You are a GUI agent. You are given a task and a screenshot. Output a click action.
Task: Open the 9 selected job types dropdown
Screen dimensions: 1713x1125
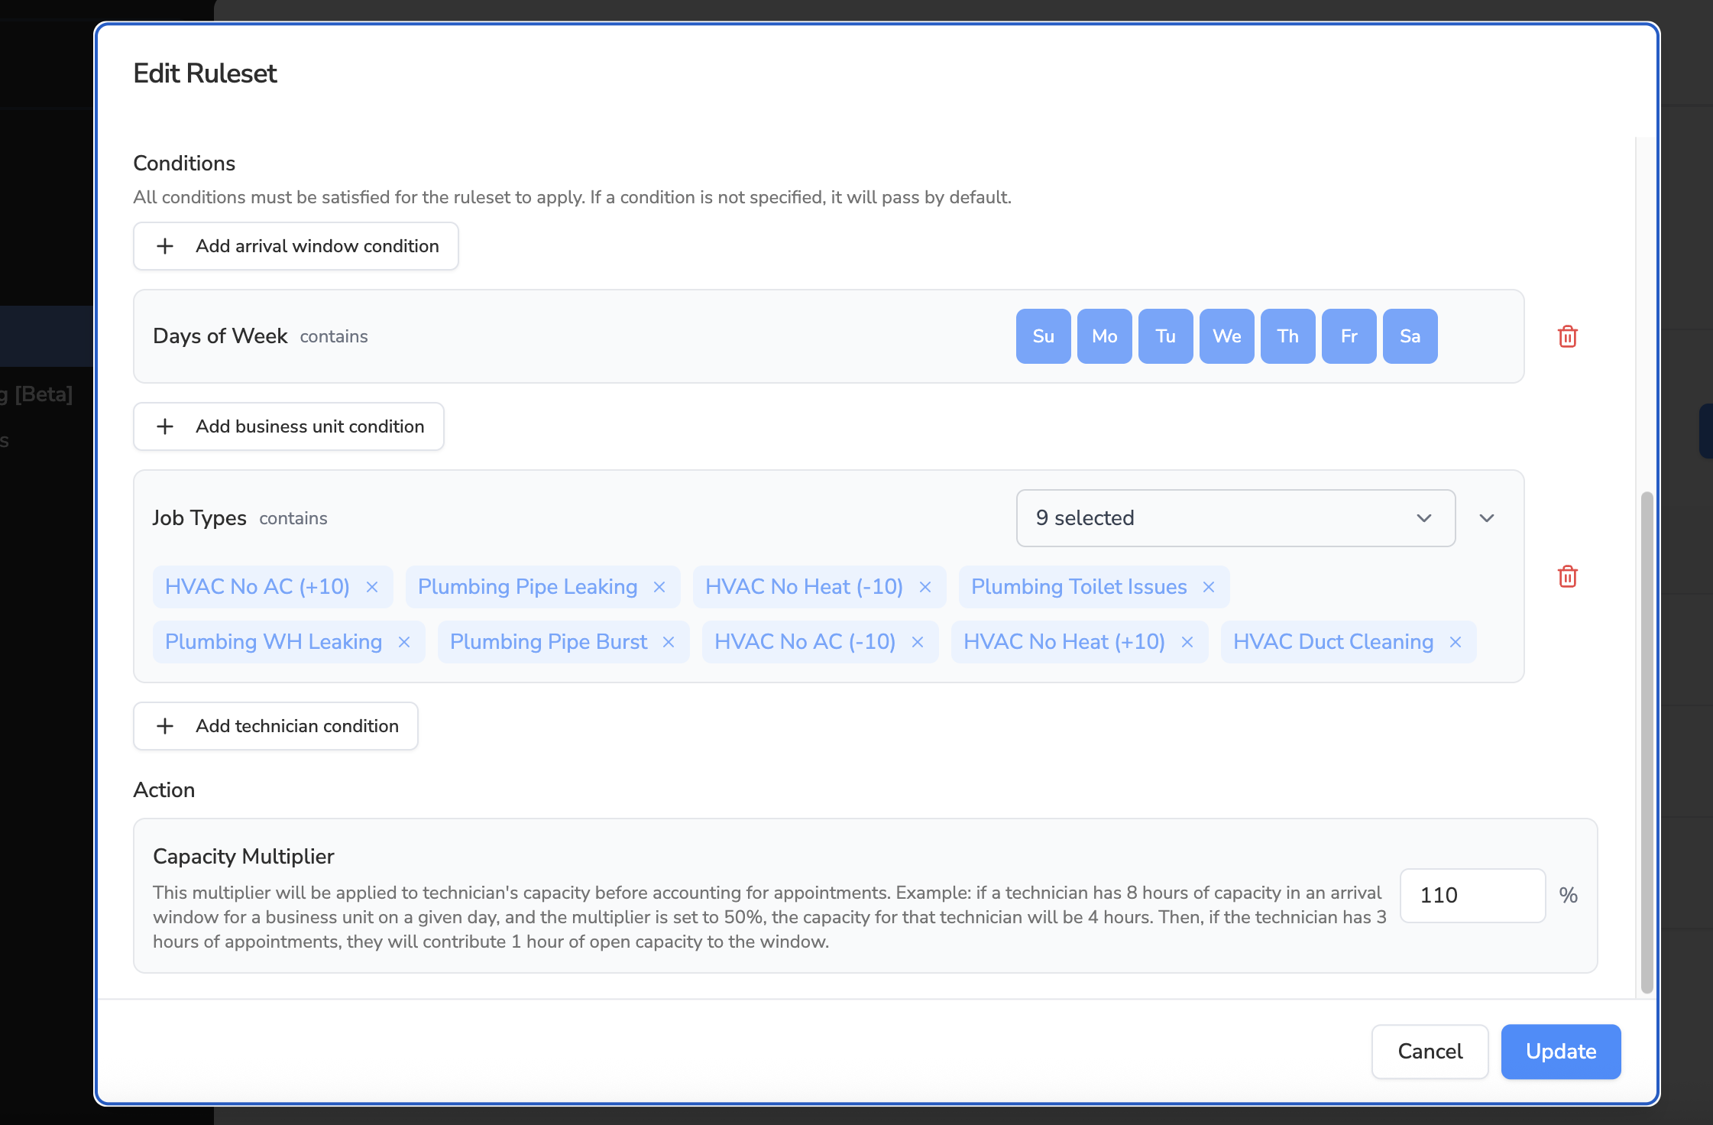coord(1235,518)
